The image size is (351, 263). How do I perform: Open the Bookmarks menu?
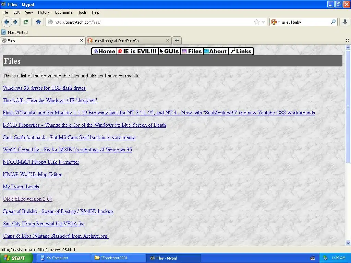[x=64, y=12]
